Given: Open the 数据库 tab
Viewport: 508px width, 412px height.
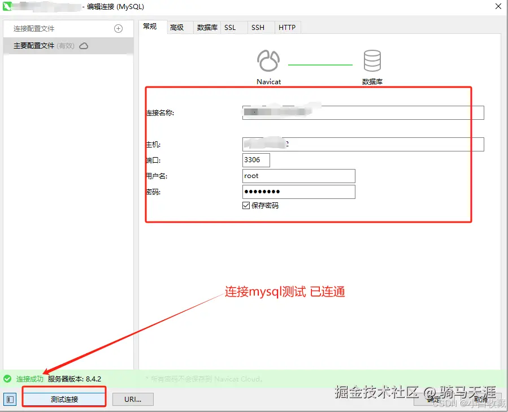Looking at the screenshot, I should [207, 28].
